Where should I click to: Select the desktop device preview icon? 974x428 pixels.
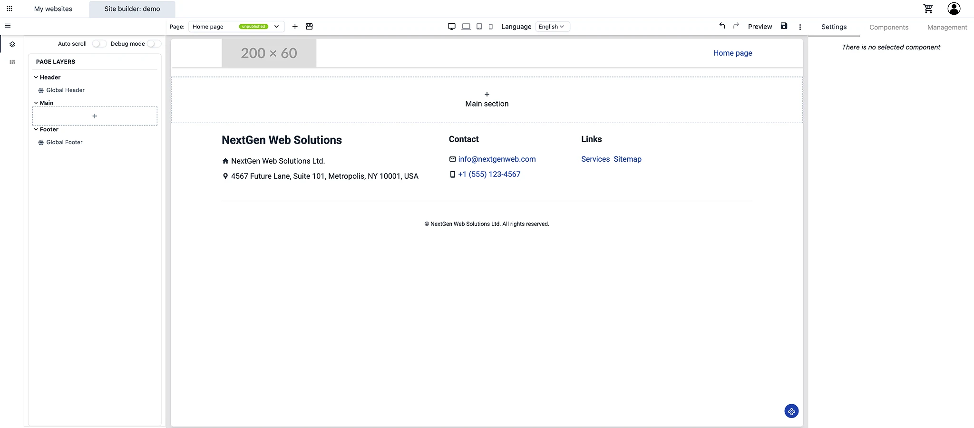click(451, 27)
